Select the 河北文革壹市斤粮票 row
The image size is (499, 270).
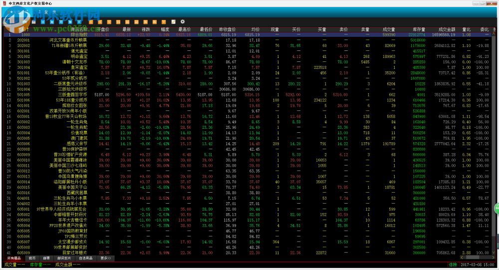[248, 40]
